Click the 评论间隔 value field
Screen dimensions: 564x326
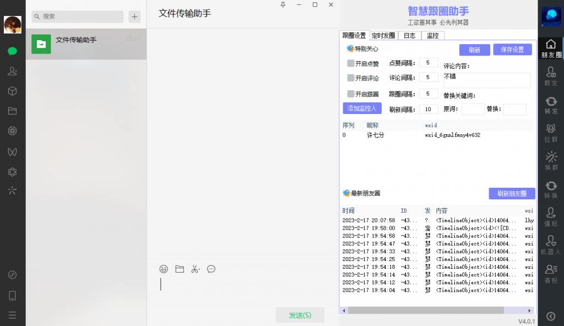tap(429, 77)
